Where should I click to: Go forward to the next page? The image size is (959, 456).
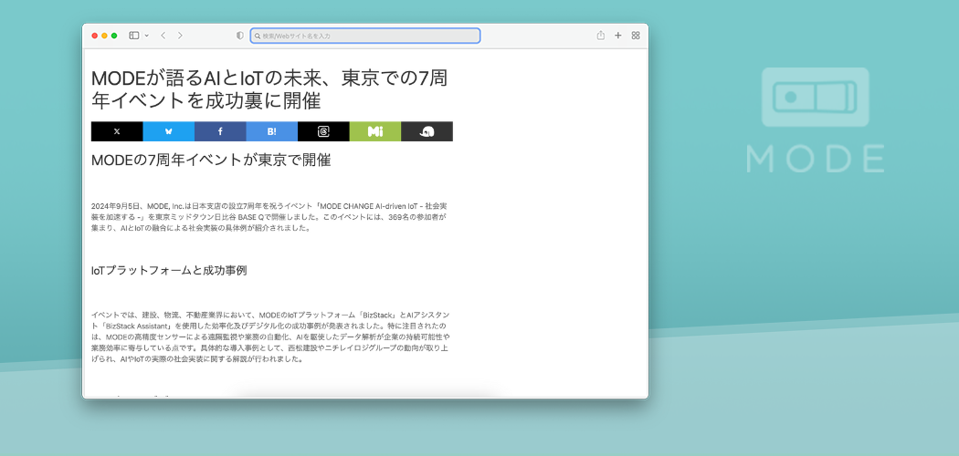[180, 36]
